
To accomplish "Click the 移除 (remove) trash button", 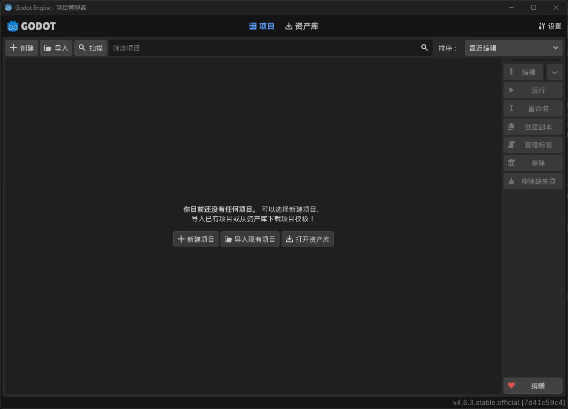I will coord(533,163).
